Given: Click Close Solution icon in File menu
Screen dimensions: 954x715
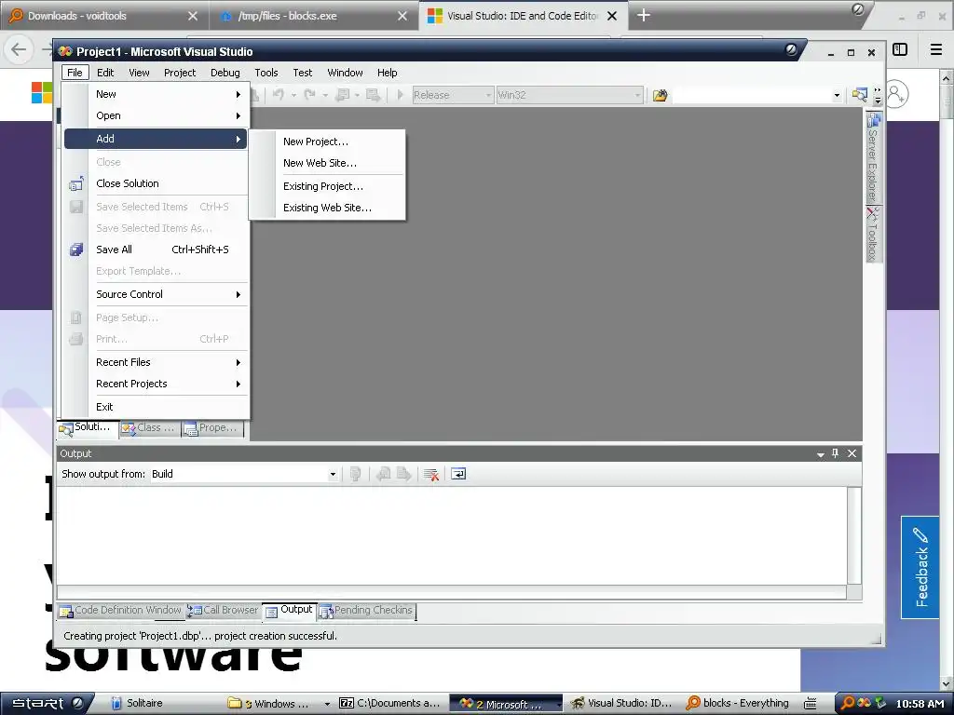Looking at the screenshot, I should tap(76, 183).
